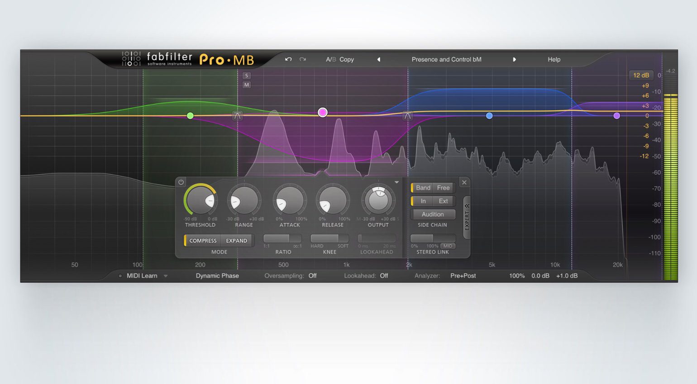Toggle band power bypass button
This screenshot has height=384, width=697.
[x=181, y=182]
